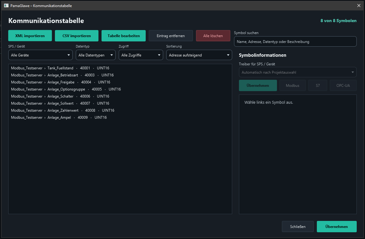The image size is (365, 239).
Task: Click the red Alle löschen button
Action: (213, 36)
